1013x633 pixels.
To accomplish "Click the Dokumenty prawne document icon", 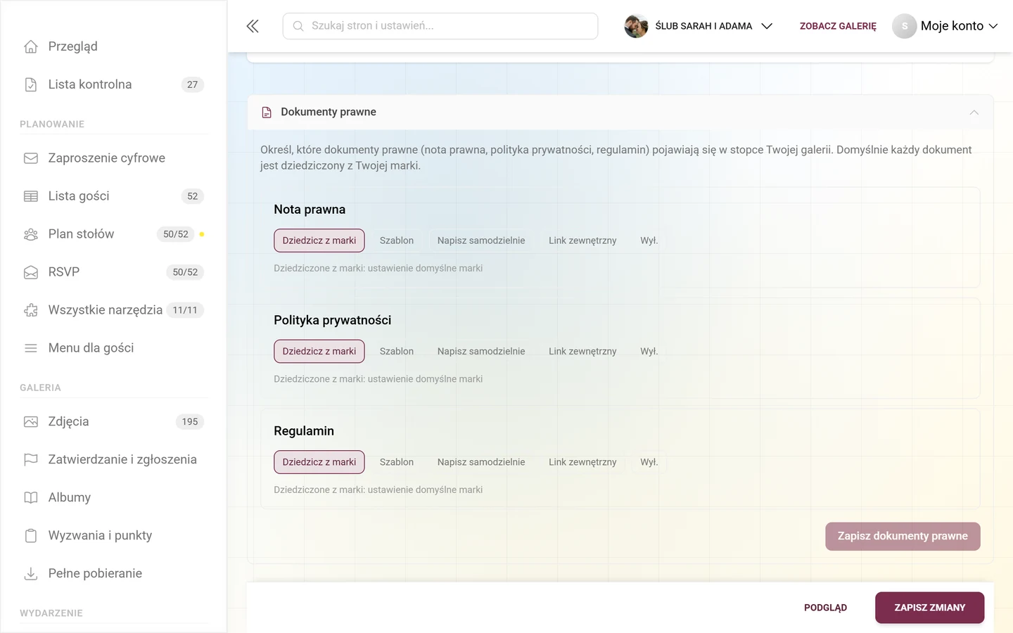I will click(267, 113).
